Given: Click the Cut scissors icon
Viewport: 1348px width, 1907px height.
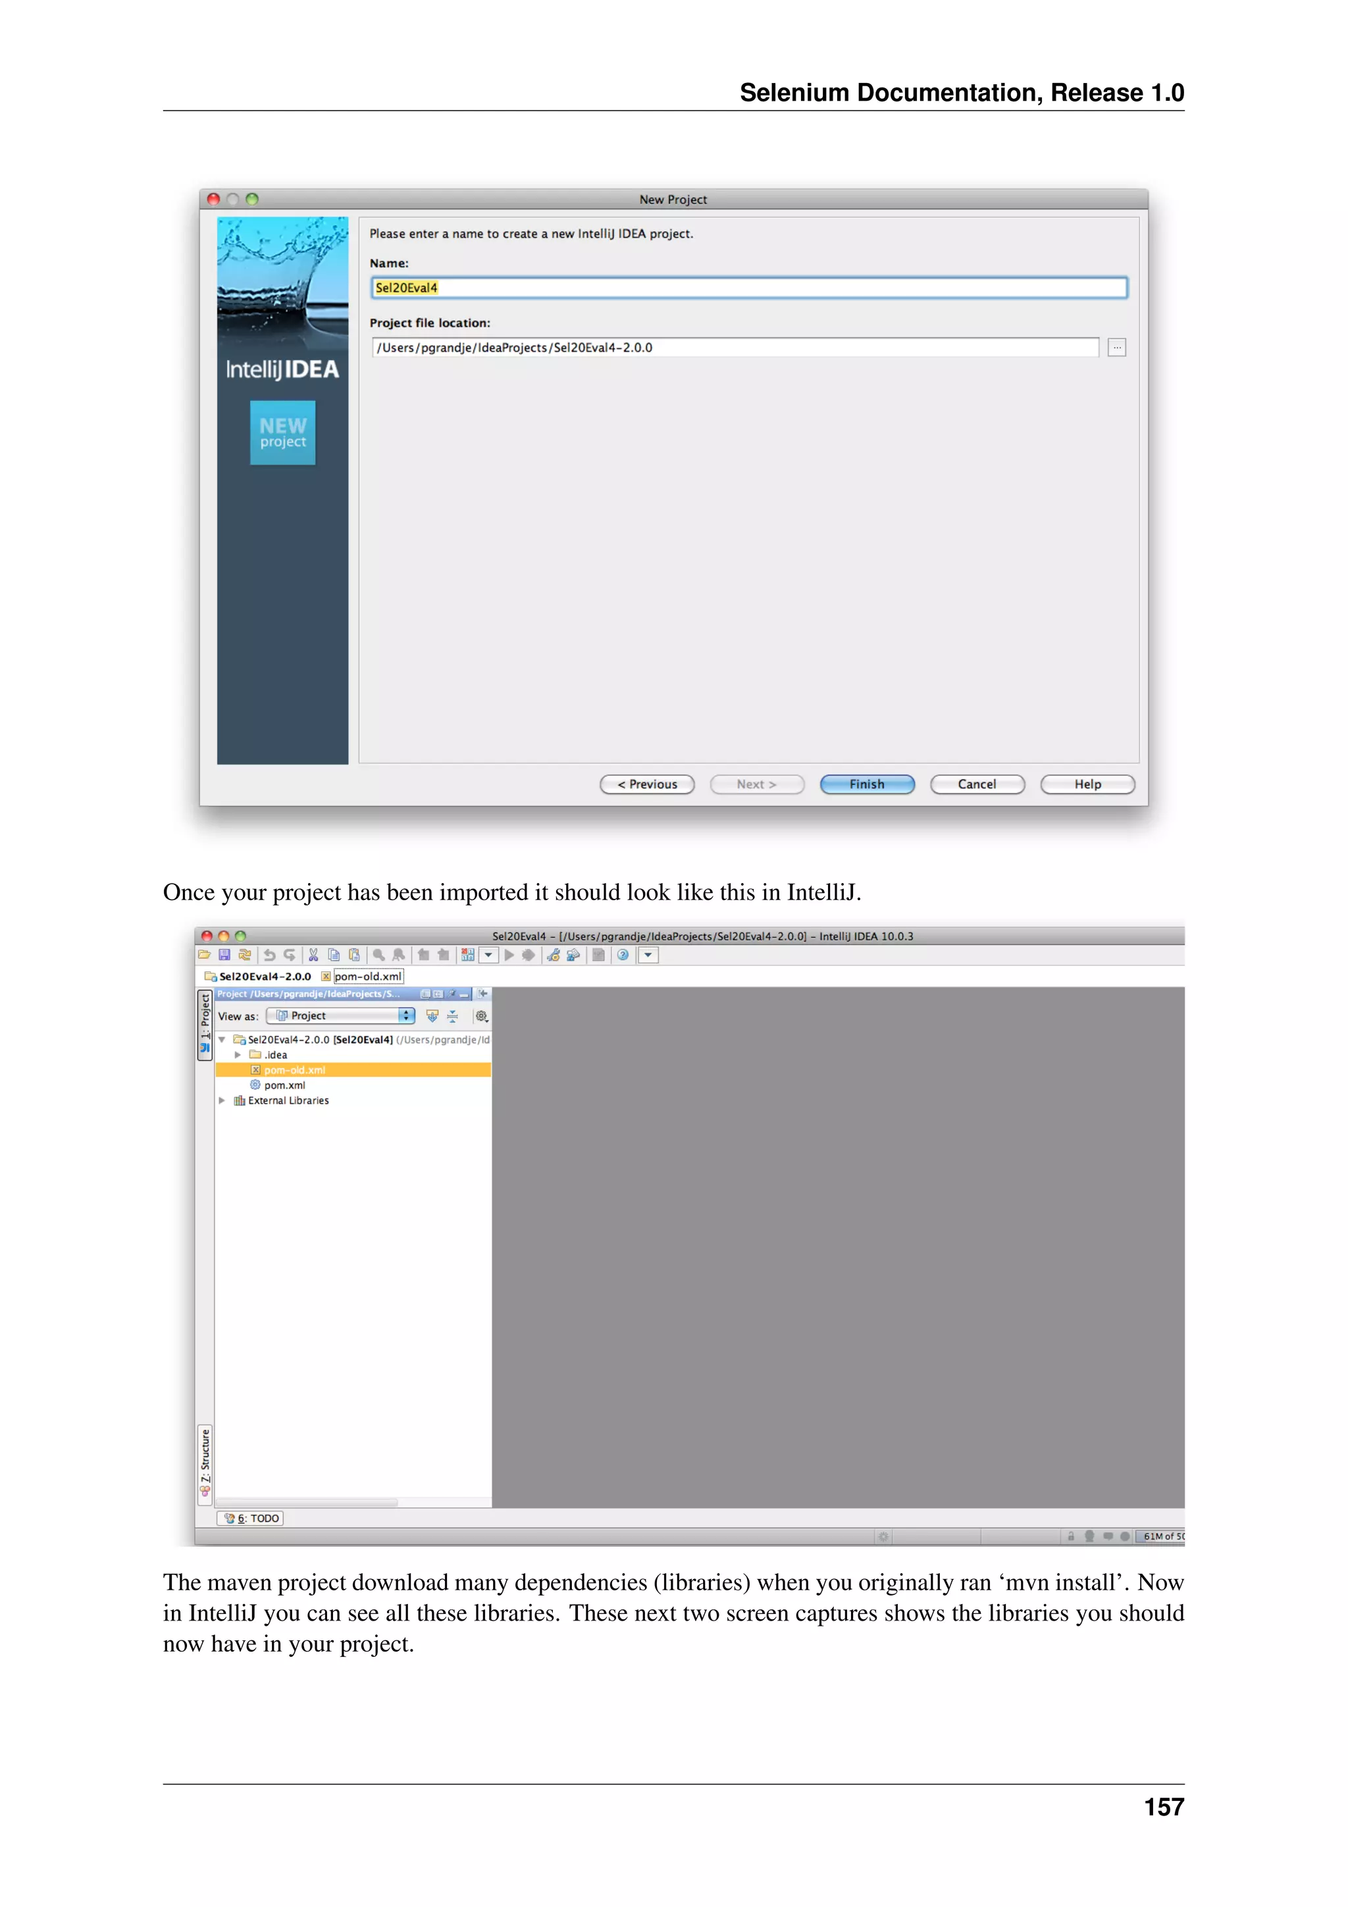Looking at the screenshot, I should pos(314,955).
